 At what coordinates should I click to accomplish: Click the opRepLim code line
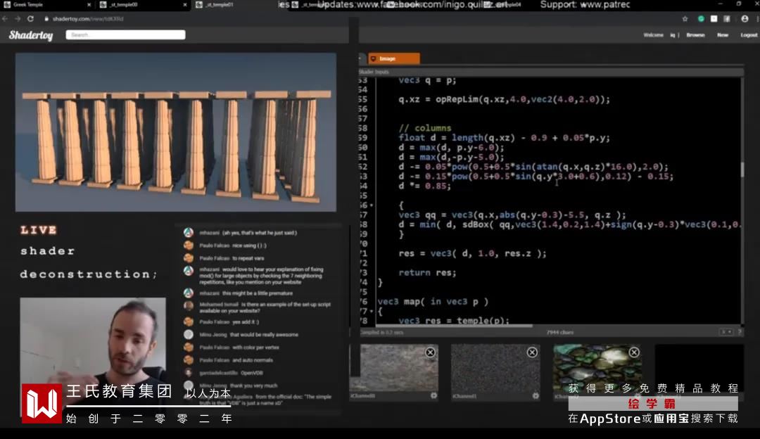pyautogui.click(x=504, y=99)
